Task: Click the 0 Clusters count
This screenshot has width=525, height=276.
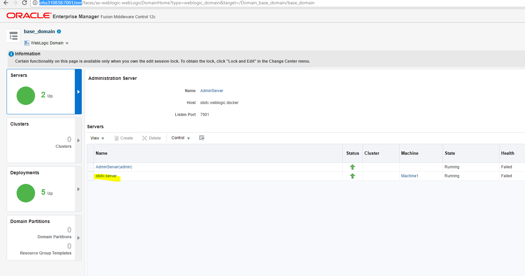Action: point(69,139)
